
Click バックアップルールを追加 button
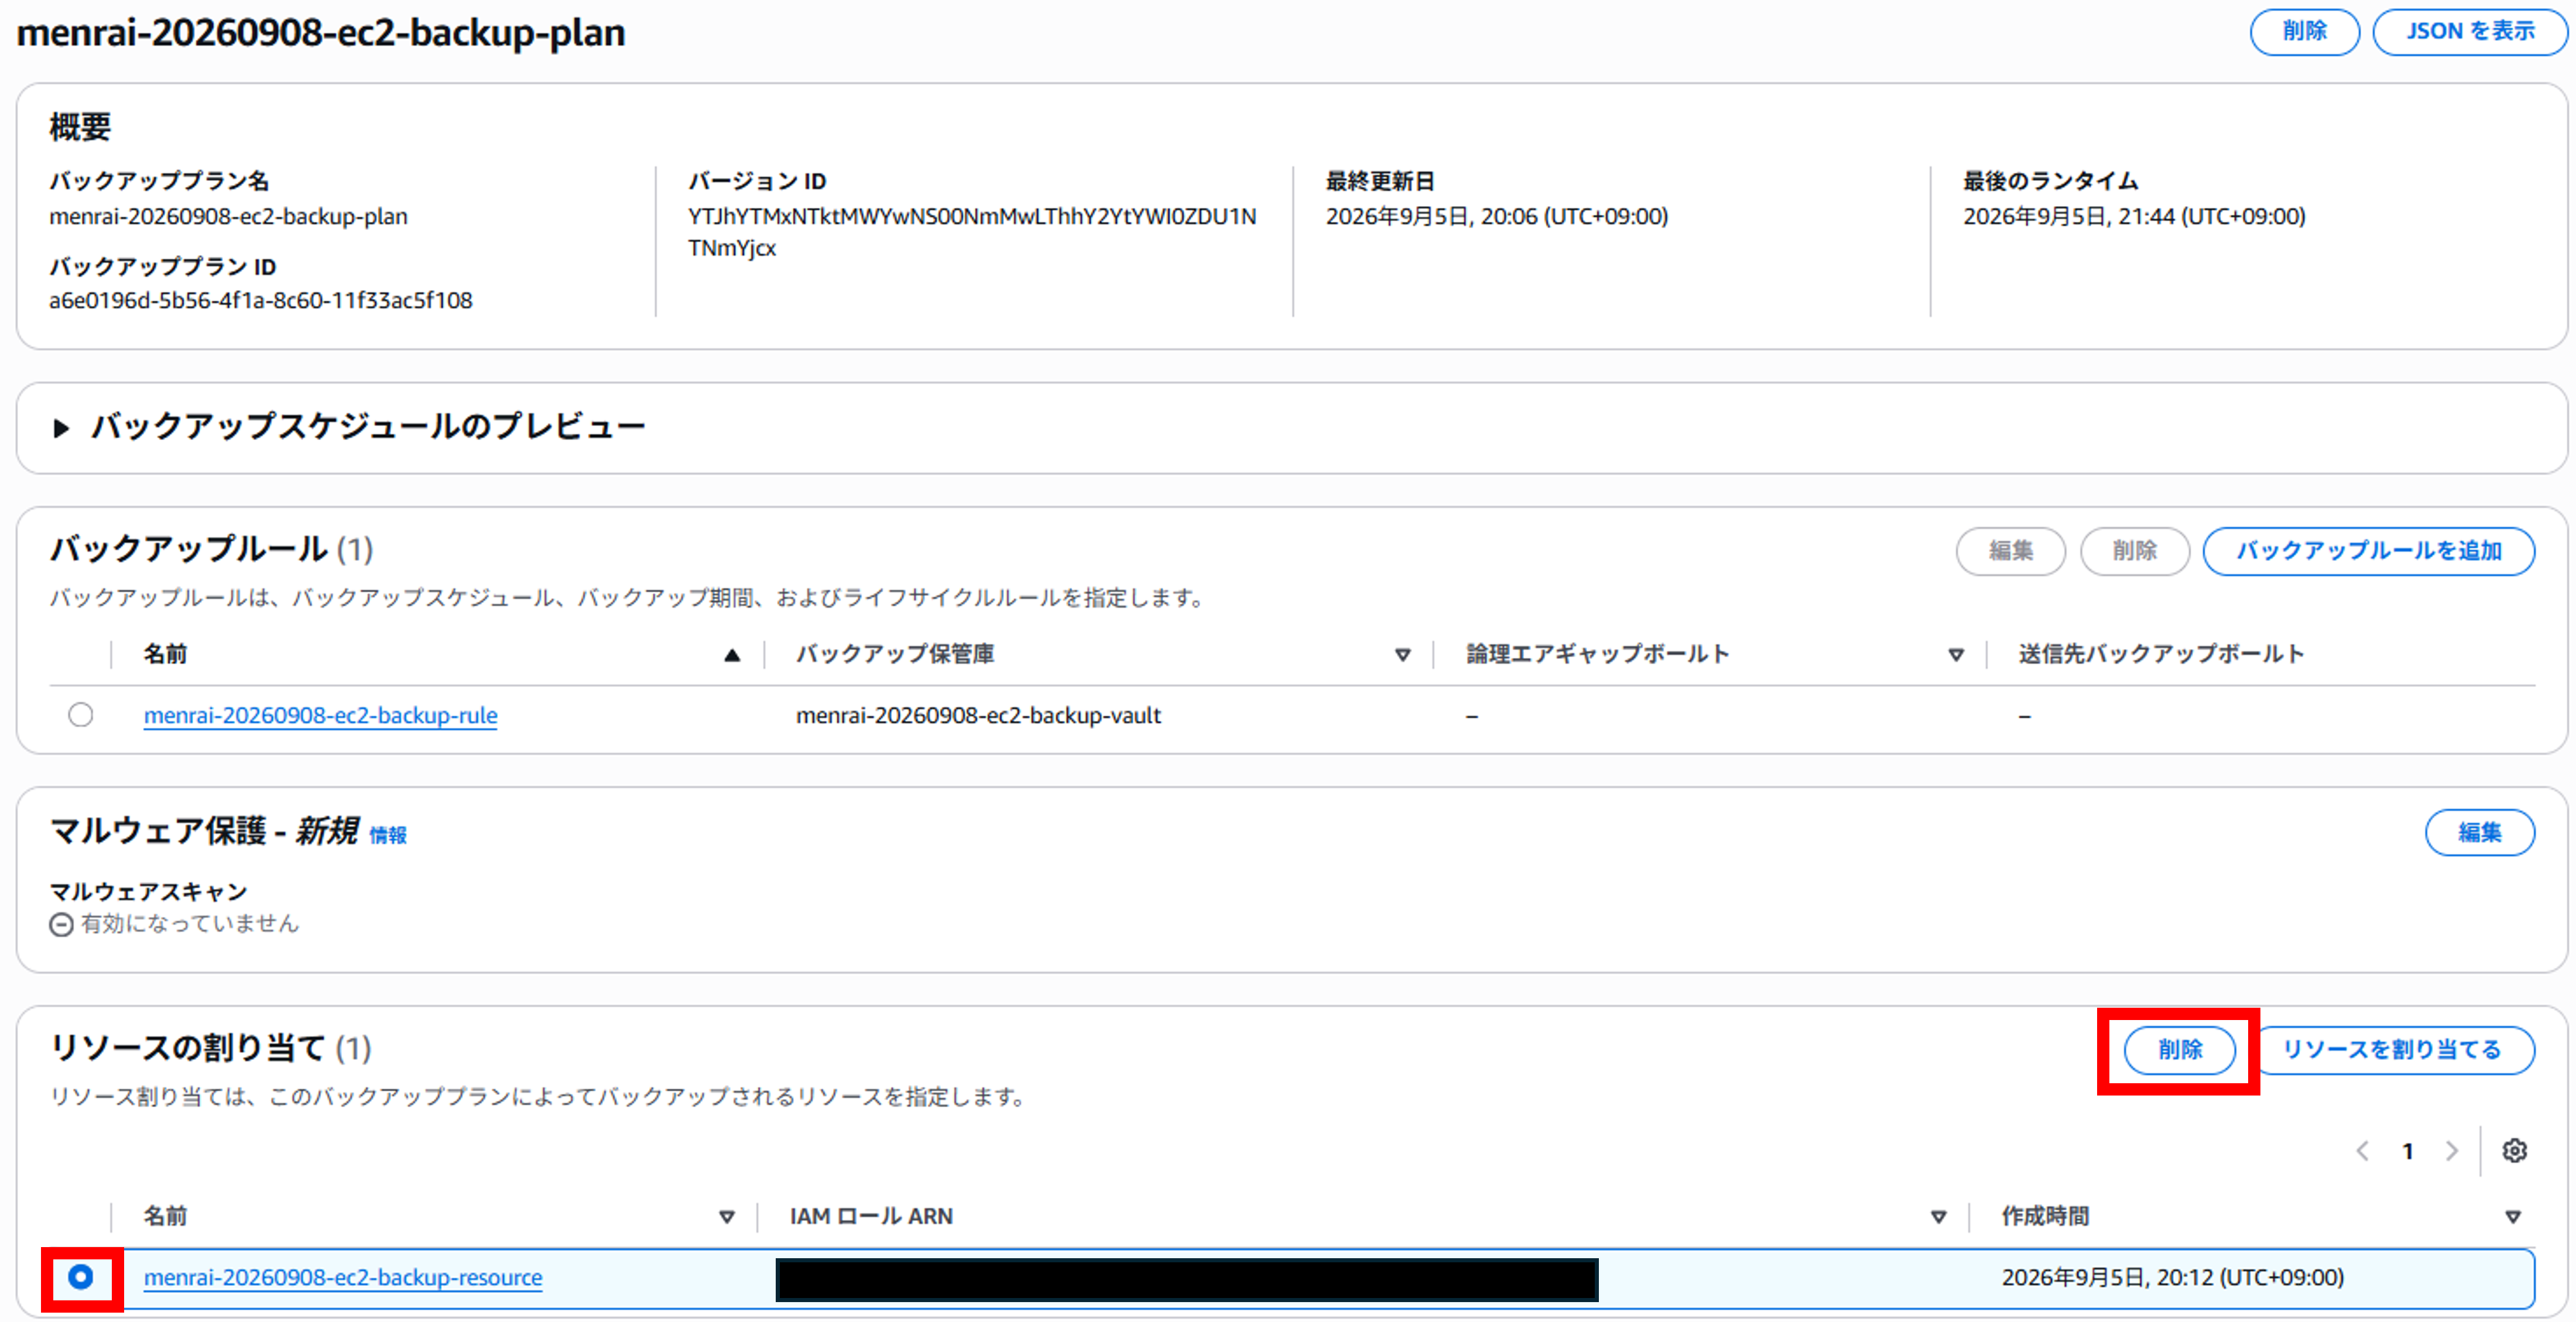pyautogui.click(x=2368, y=551)
